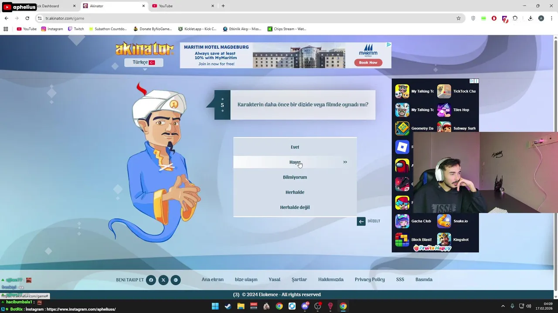Open Akinator's Facebook follow icon
This screenshot has width=558, height=313.
[151, 280]
